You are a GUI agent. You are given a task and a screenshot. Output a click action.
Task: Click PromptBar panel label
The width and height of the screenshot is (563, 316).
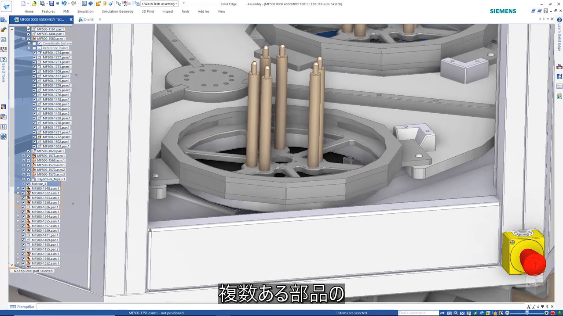[26, 307]
